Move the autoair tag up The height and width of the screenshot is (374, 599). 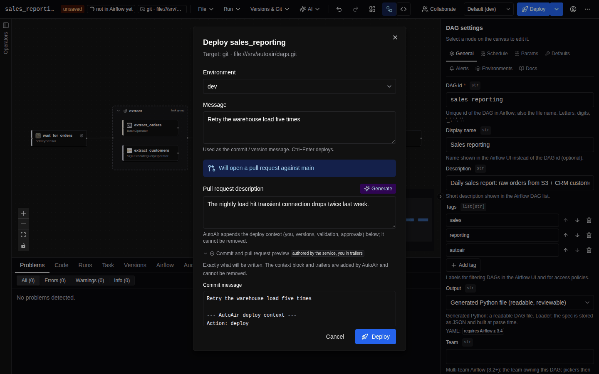coord(566,250)
